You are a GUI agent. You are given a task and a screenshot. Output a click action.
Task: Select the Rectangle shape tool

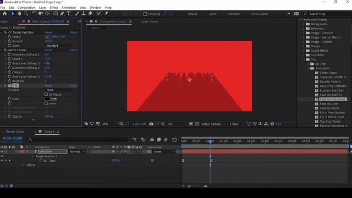click(55, 14)
